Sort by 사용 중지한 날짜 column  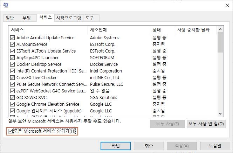pyautogui.click(x=196, y=30)
